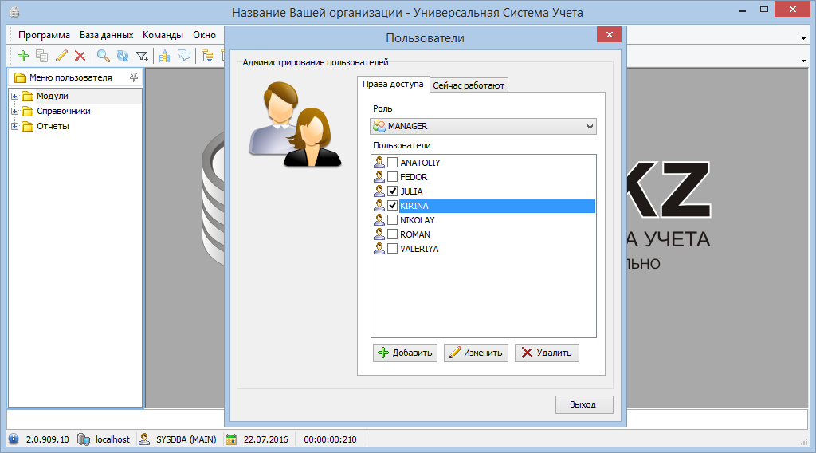Check the ANATOLIY user checkbox
The width and height of the screenshot is (816, 453).
point(392,163)
